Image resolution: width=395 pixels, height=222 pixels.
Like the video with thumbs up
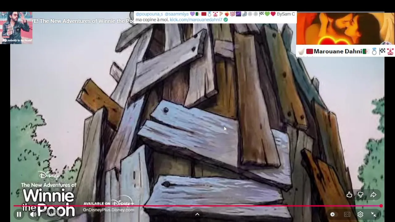[x=349, y=195]
